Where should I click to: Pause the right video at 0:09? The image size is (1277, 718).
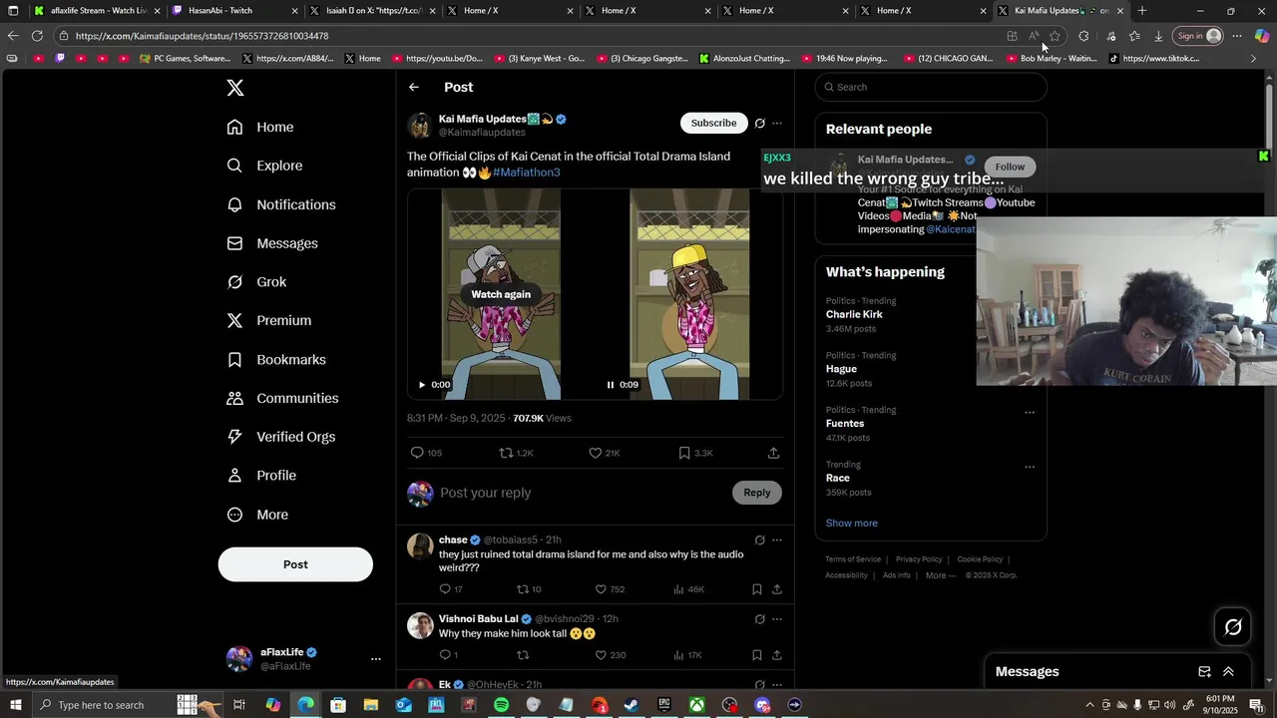click(611, 385)
